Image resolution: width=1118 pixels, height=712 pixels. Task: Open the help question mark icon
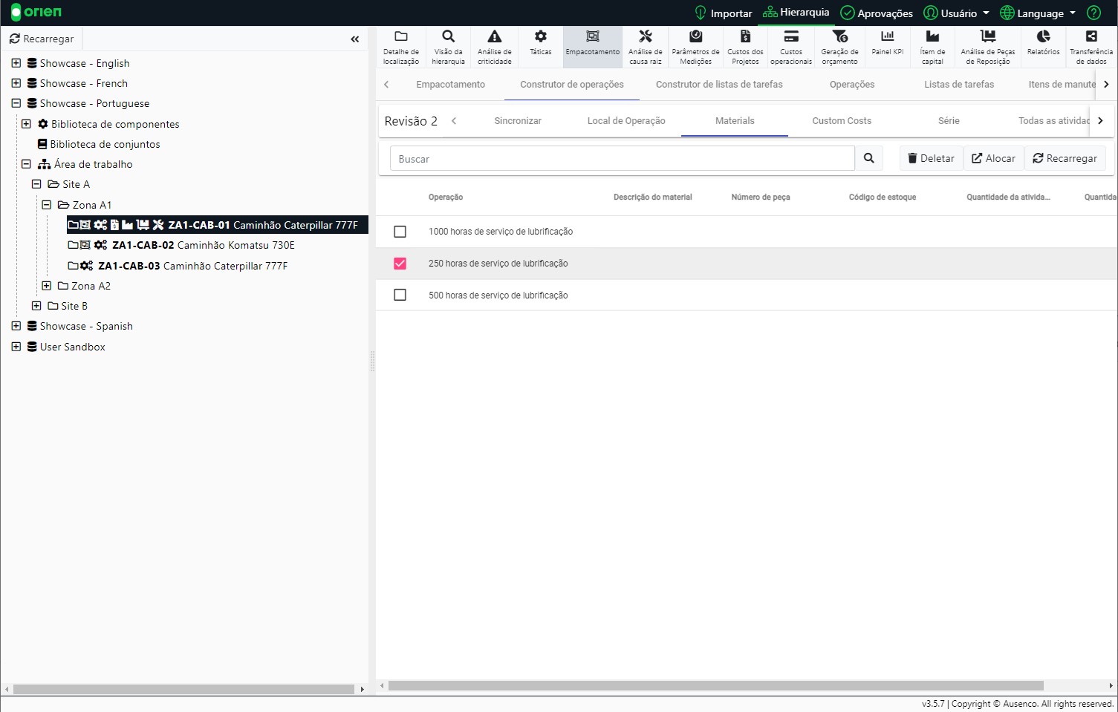(1093, 13)
